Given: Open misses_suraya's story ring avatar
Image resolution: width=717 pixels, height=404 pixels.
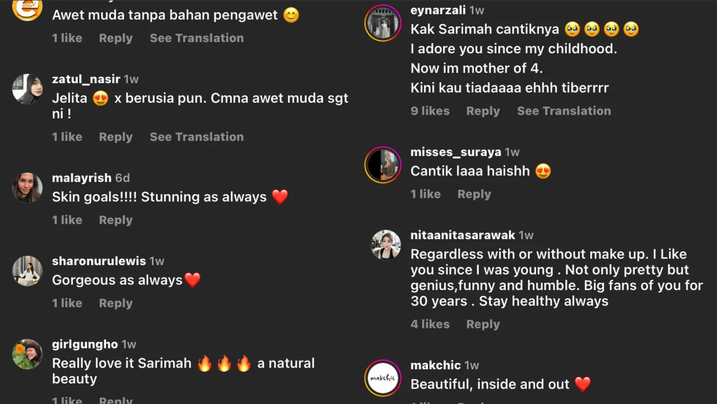Looking at the screenshot, I should [x=383, y=165].
